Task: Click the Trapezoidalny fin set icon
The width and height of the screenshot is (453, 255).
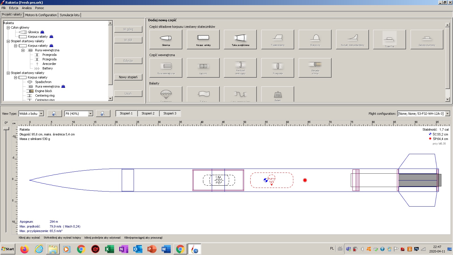Action: point(277,39)
